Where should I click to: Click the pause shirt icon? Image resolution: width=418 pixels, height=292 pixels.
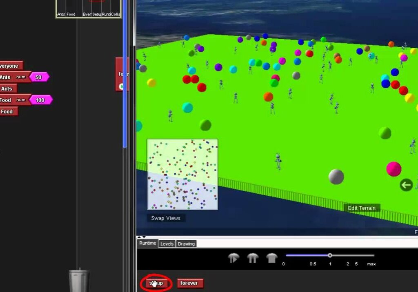252,258
